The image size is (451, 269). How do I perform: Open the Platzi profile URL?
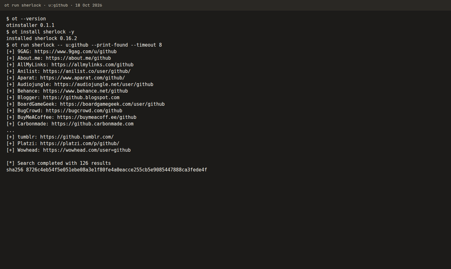80,144
